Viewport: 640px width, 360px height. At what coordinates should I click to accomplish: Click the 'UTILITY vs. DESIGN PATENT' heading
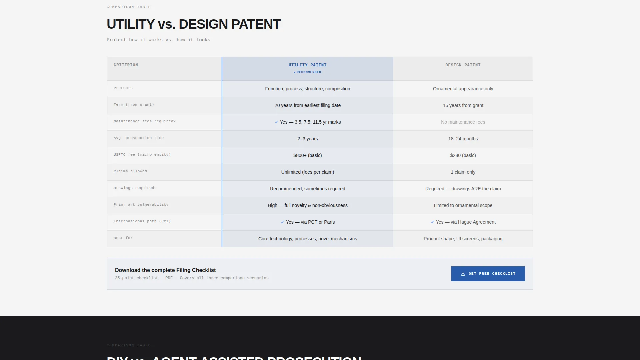pyautogui.click(x=194, y=24)
